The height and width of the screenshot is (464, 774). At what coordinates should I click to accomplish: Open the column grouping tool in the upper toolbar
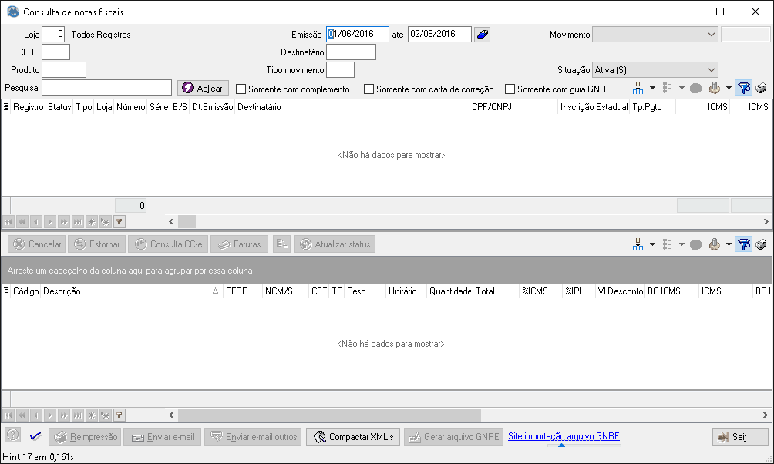tap(638, 89)
